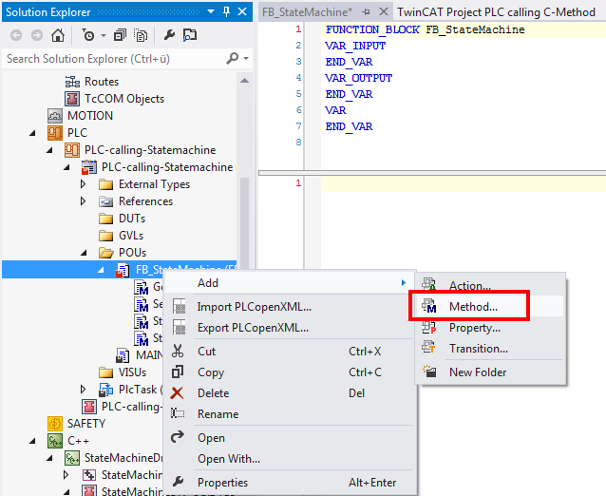Select the GVLs folder icon
606x496 pixels.
tap(105, 236)
